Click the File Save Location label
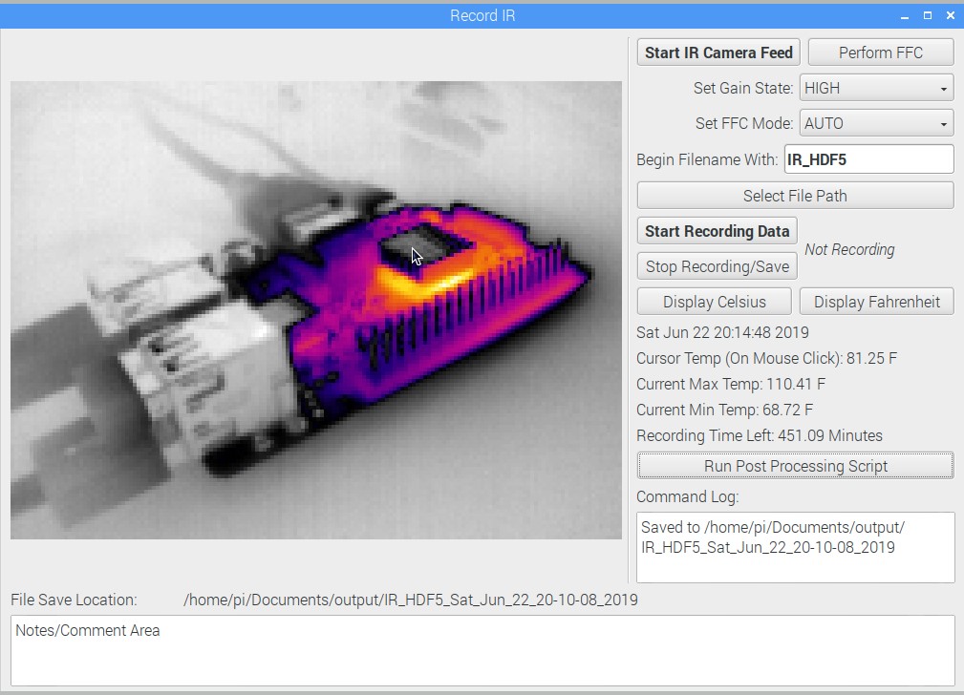Image resolution: width=964 pixels, height=695 pixels. coord(74,600)
